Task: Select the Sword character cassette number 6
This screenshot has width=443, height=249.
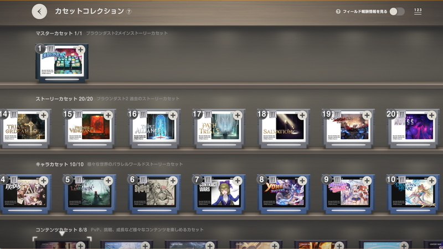Action: pos(154,195)
